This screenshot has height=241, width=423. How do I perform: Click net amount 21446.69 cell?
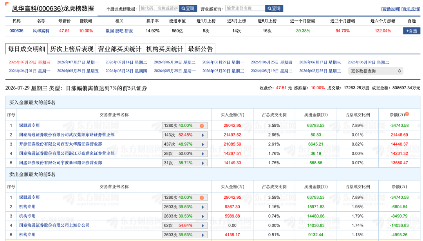tap(399, 135)
